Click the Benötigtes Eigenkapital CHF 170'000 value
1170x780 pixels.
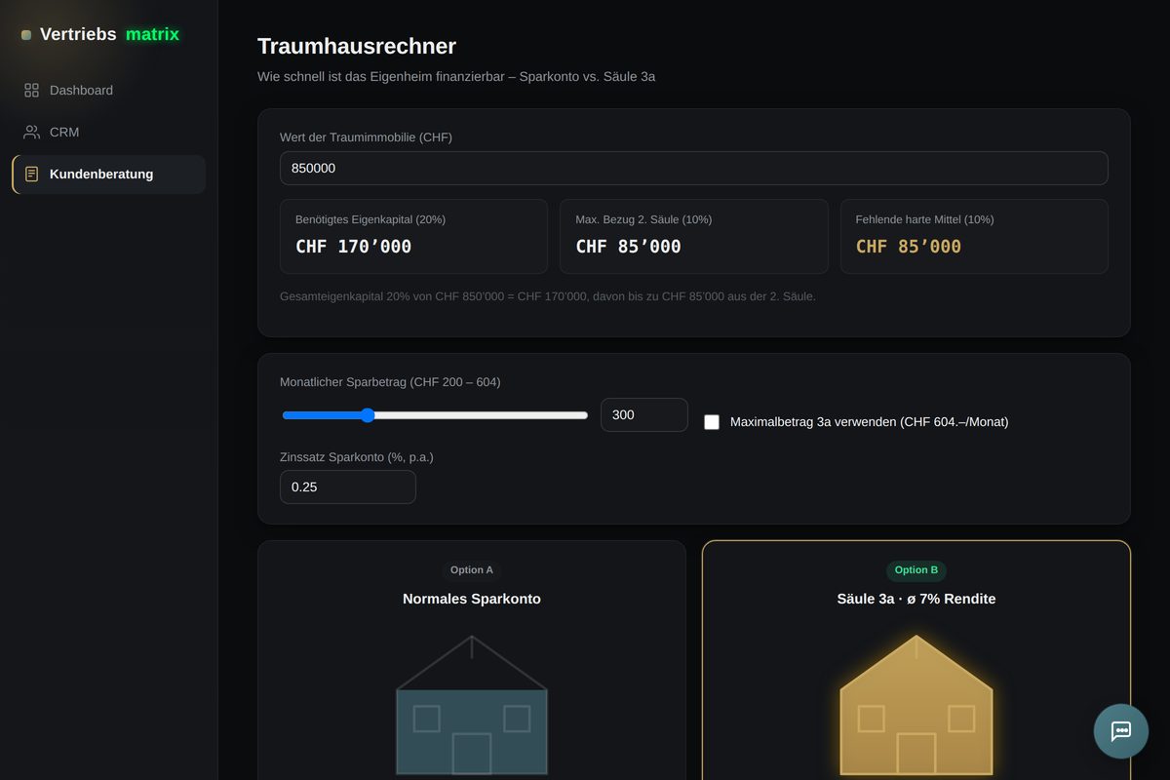coord(353,247)
